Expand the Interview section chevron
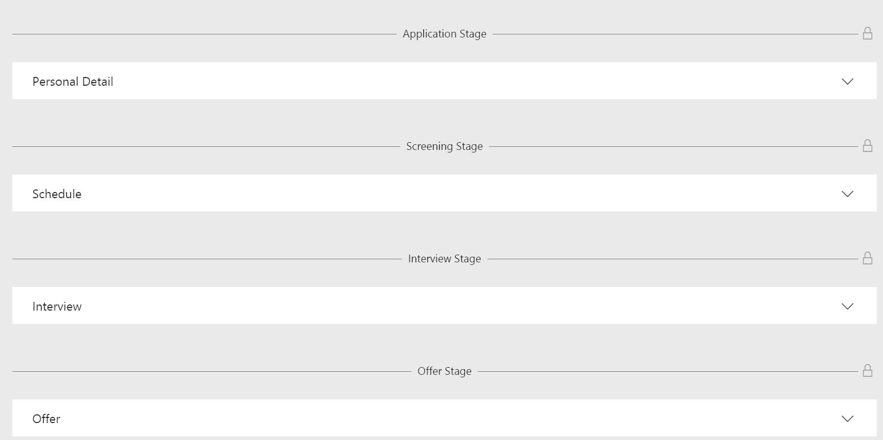 coord(848,306)
